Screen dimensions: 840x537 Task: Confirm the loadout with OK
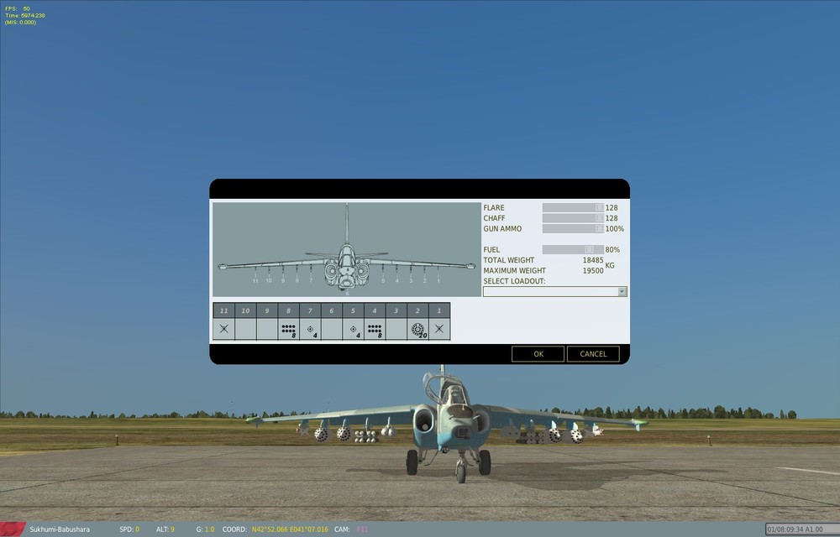[538, 353]
